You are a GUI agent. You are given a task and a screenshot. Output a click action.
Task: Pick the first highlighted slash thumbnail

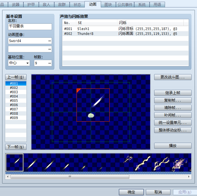tap(15, 163)
